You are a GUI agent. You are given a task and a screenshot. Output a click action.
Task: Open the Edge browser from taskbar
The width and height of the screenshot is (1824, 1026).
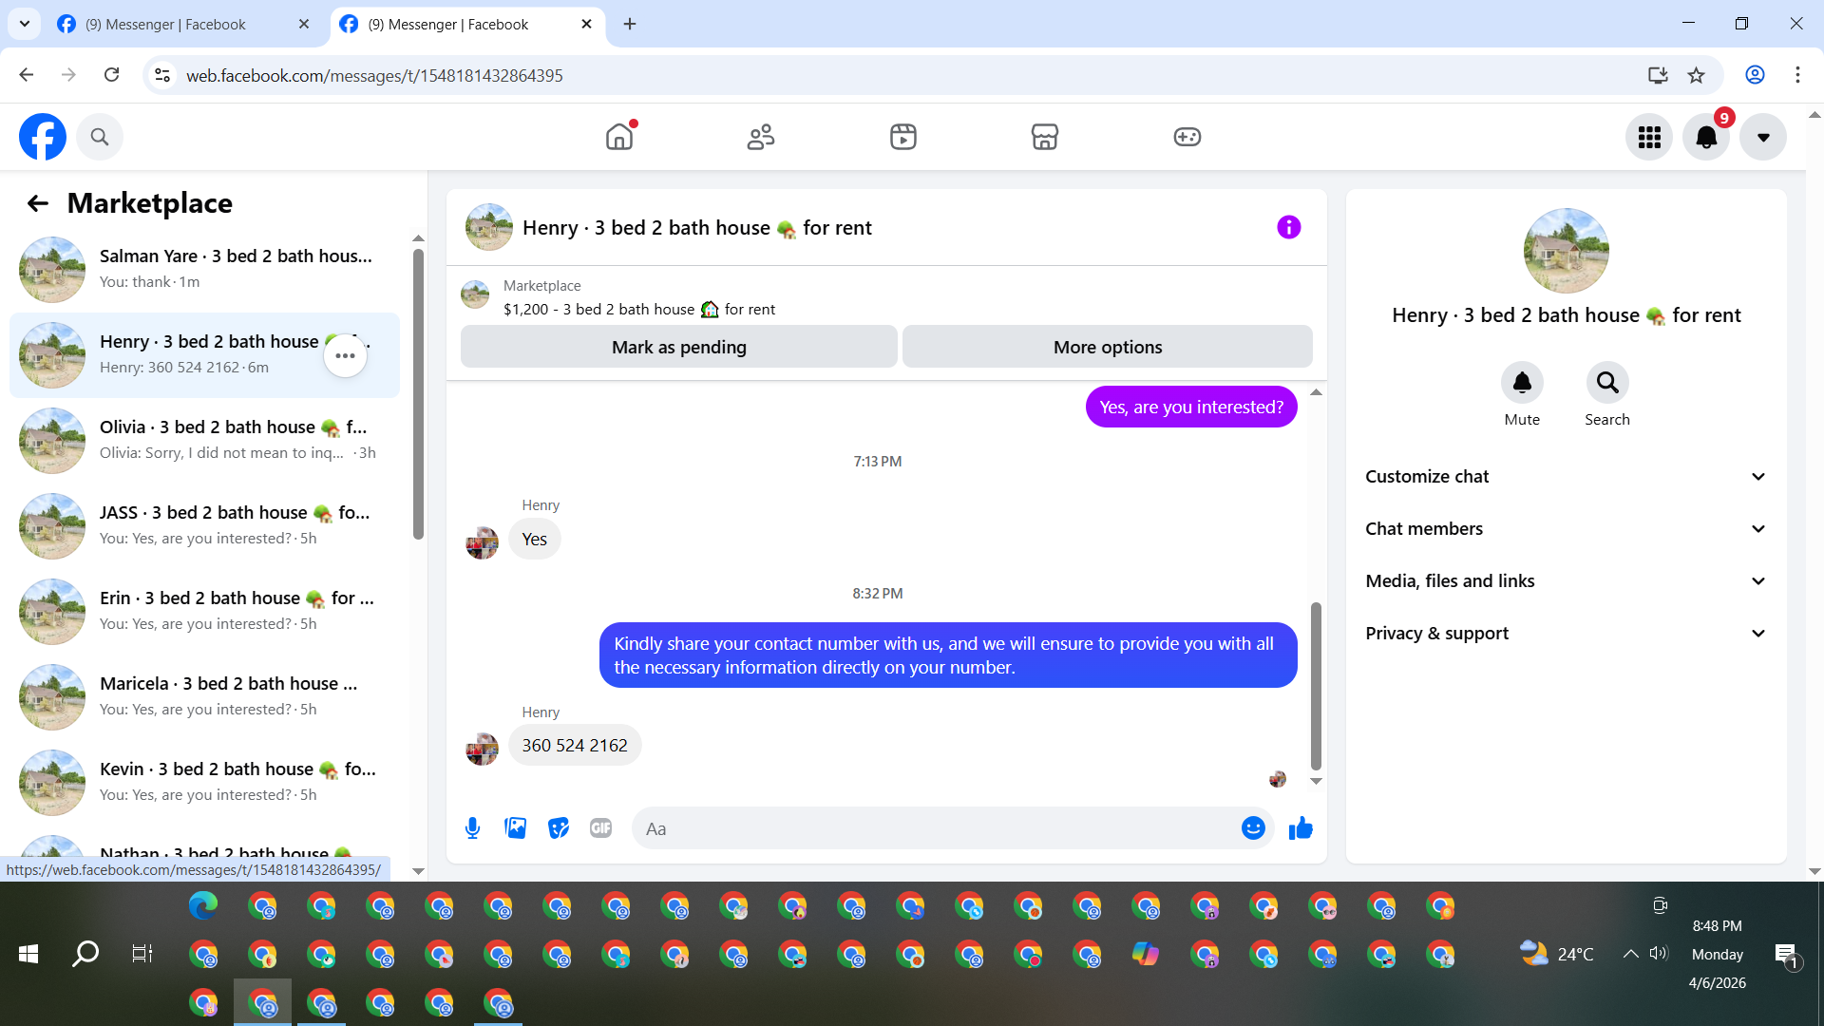(203, 906)
